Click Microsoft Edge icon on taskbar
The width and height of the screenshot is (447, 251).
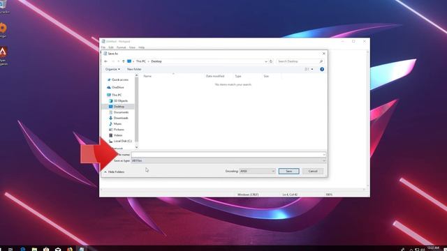tap(22, 249)
